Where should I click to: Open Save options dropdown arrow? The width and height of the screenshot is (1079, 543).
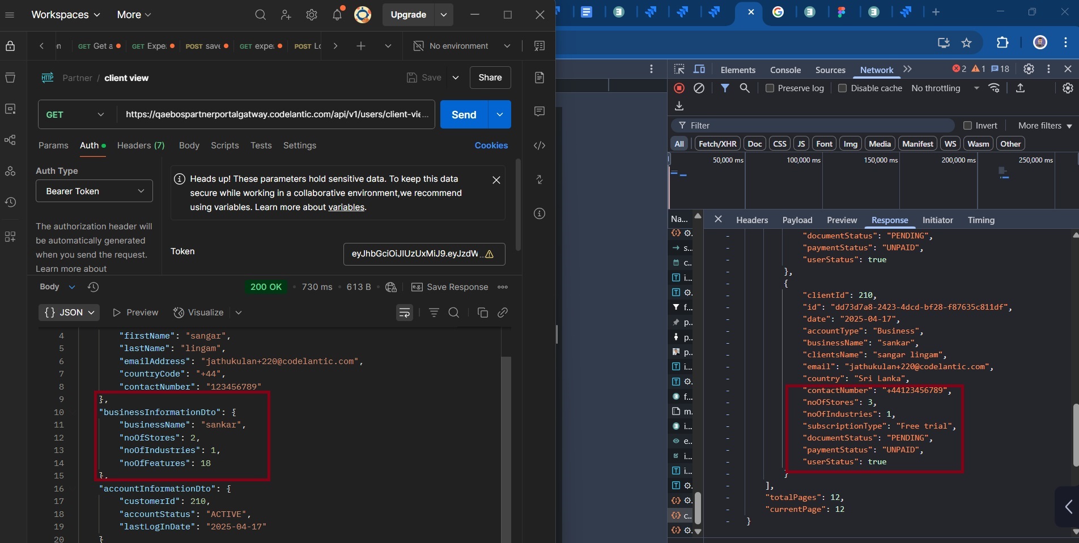click(456, 78)
